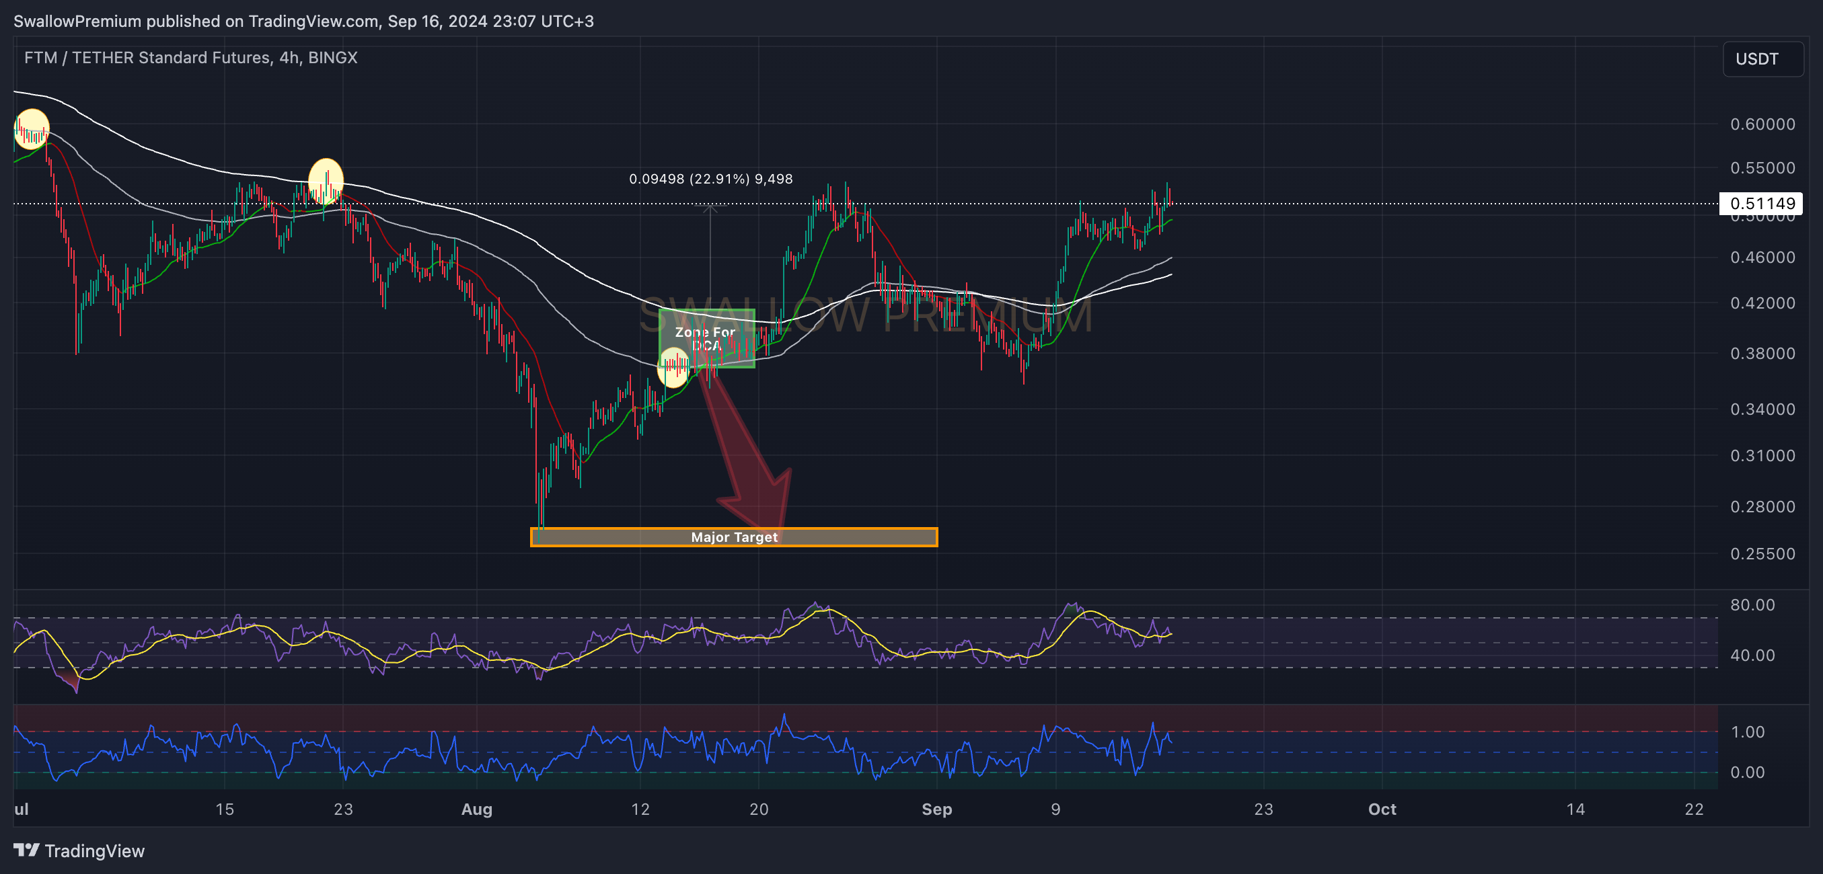
Task: Click the 22 date tick on time axis
Action: (x=1693, y=809)
